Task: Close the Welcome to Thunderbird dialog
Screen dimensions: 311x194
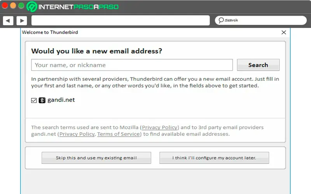Action: pyautogui.click(x=284, y=33)
